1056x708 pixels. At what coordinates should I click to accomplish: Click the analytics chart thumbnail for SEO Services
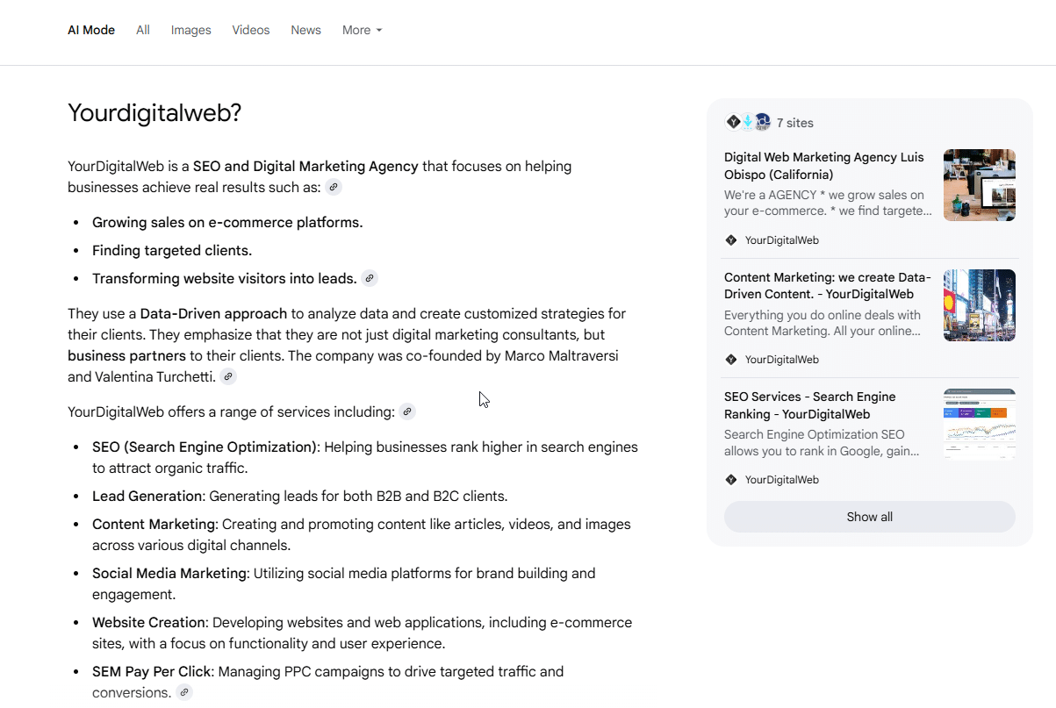point(979,425)
